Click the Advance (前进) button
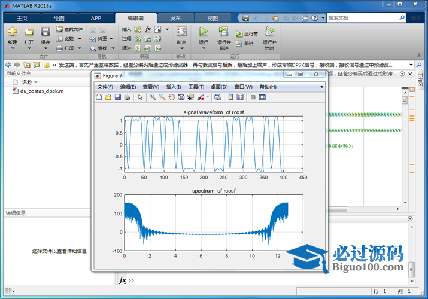 (x=245, y=43)
